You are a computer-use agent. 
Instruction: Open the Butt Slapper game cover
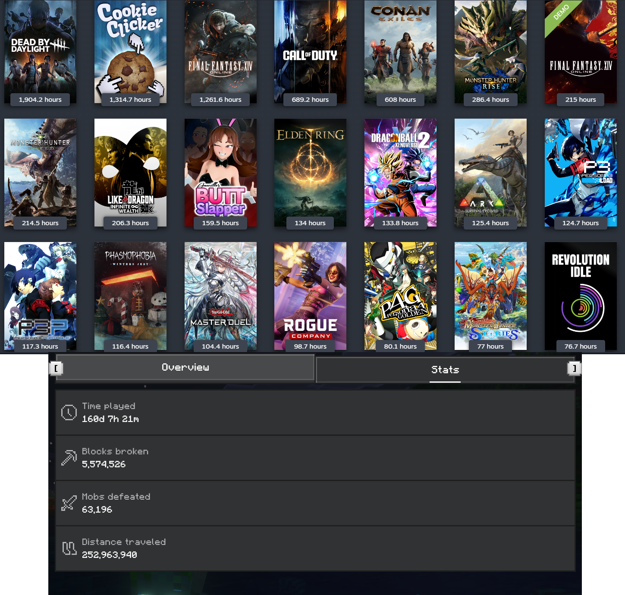(220, 173)
